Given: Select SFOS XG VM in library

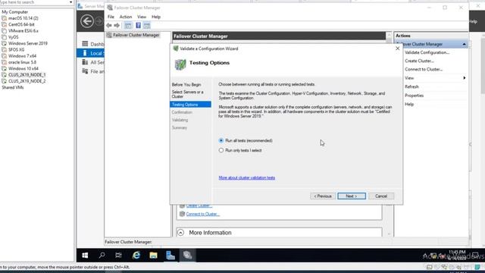Looking at the screenshot, I should point(17,49).
